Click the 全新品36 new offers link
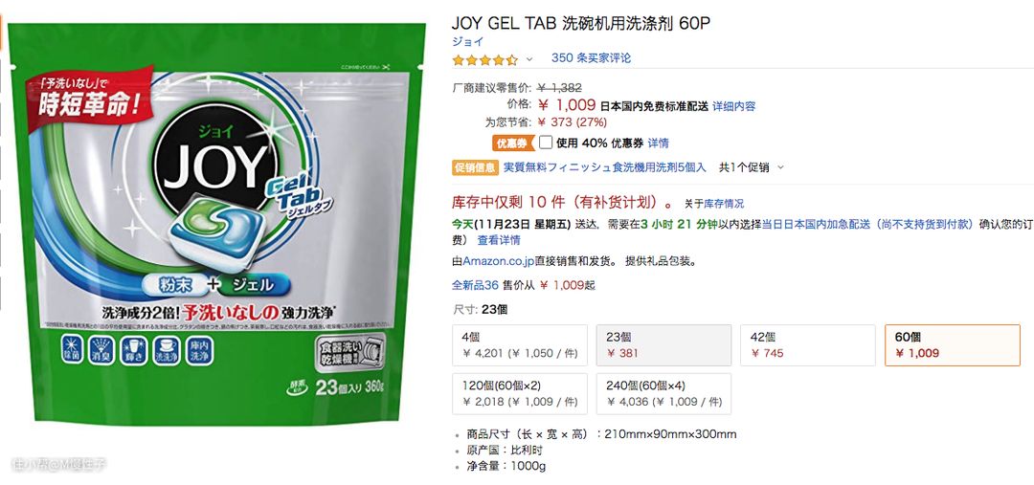 pos(475,285)
